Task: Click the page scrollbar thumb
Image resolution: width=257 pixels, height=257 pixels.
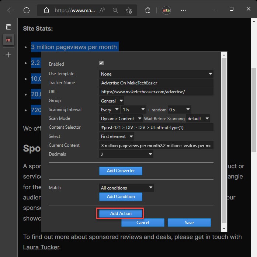Action: (x=254, y=110)
